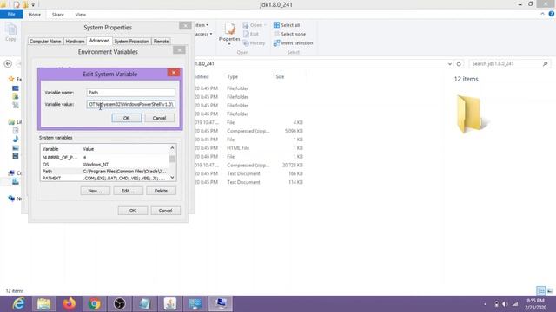Open the System Protection tab
Viewport: 556px width, 312px height.
point(131,42)
